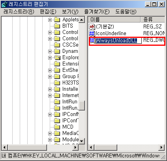Click the MCD folder icon

click(x=57, y=127)
